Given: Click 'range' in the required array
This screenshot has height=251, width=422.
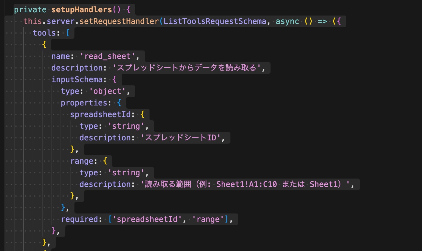Looking at the screenshot, I should point(208,219).
